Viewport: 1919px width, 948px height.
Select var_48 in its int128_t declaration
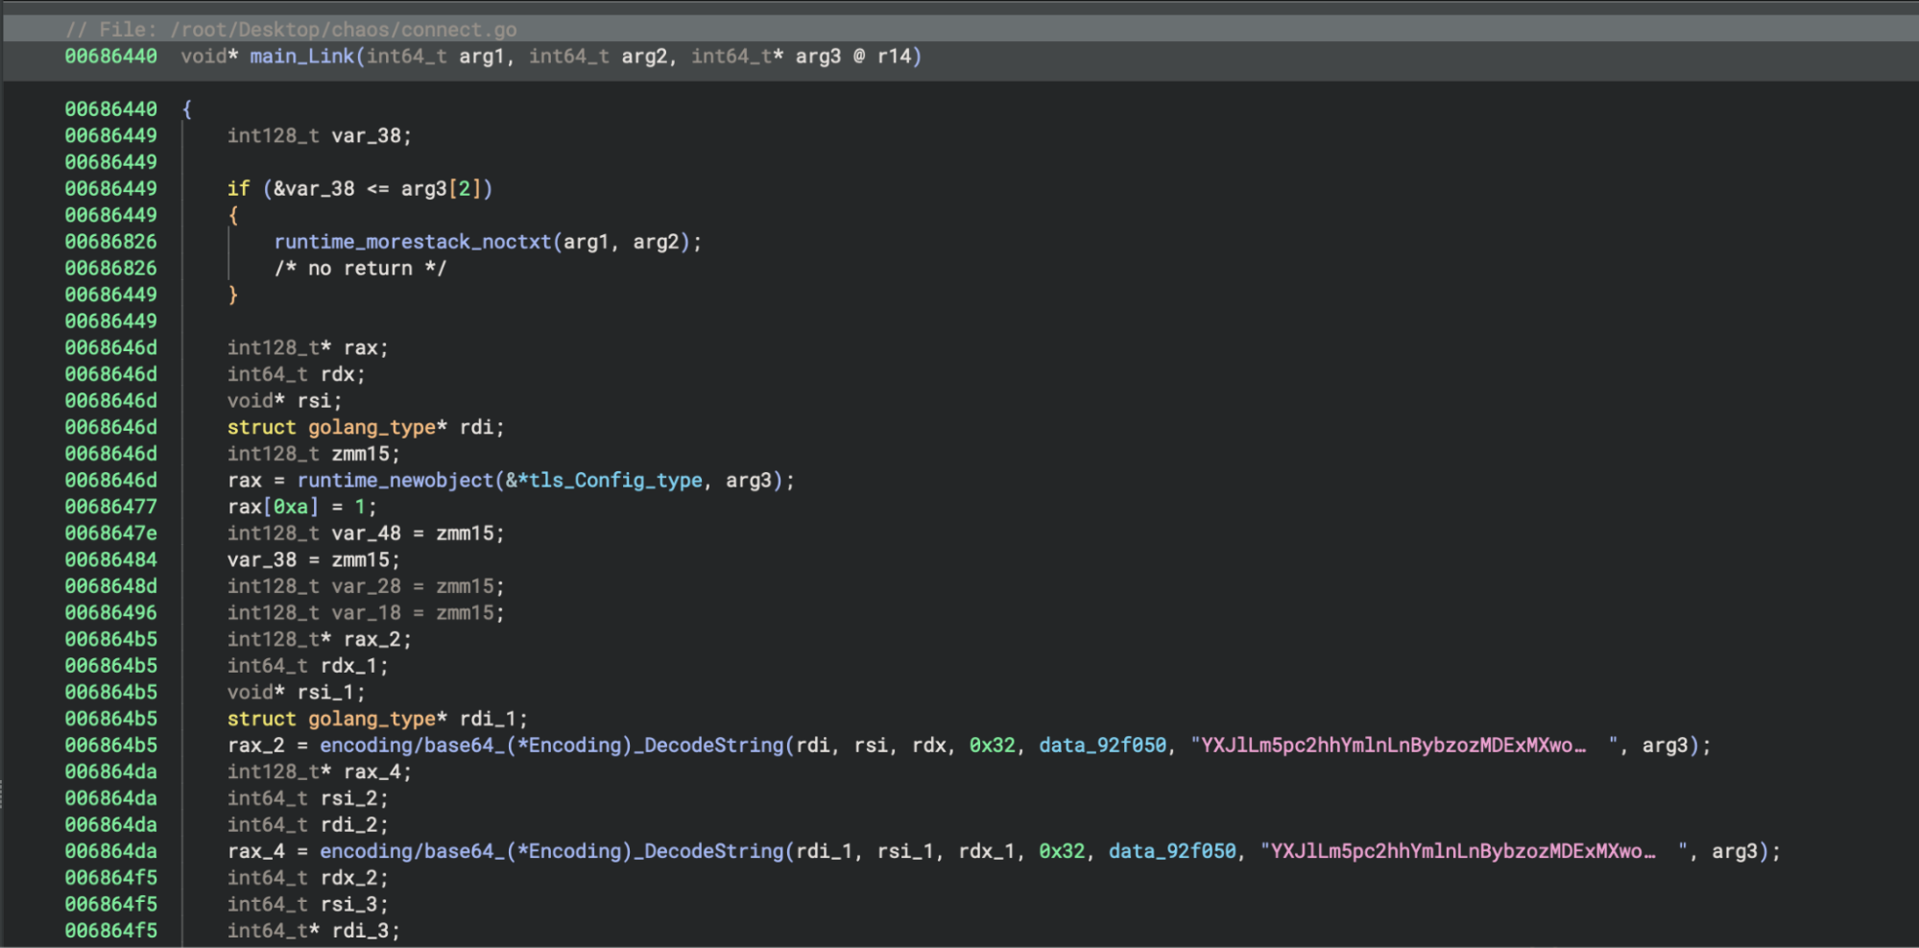pos(366,533)
